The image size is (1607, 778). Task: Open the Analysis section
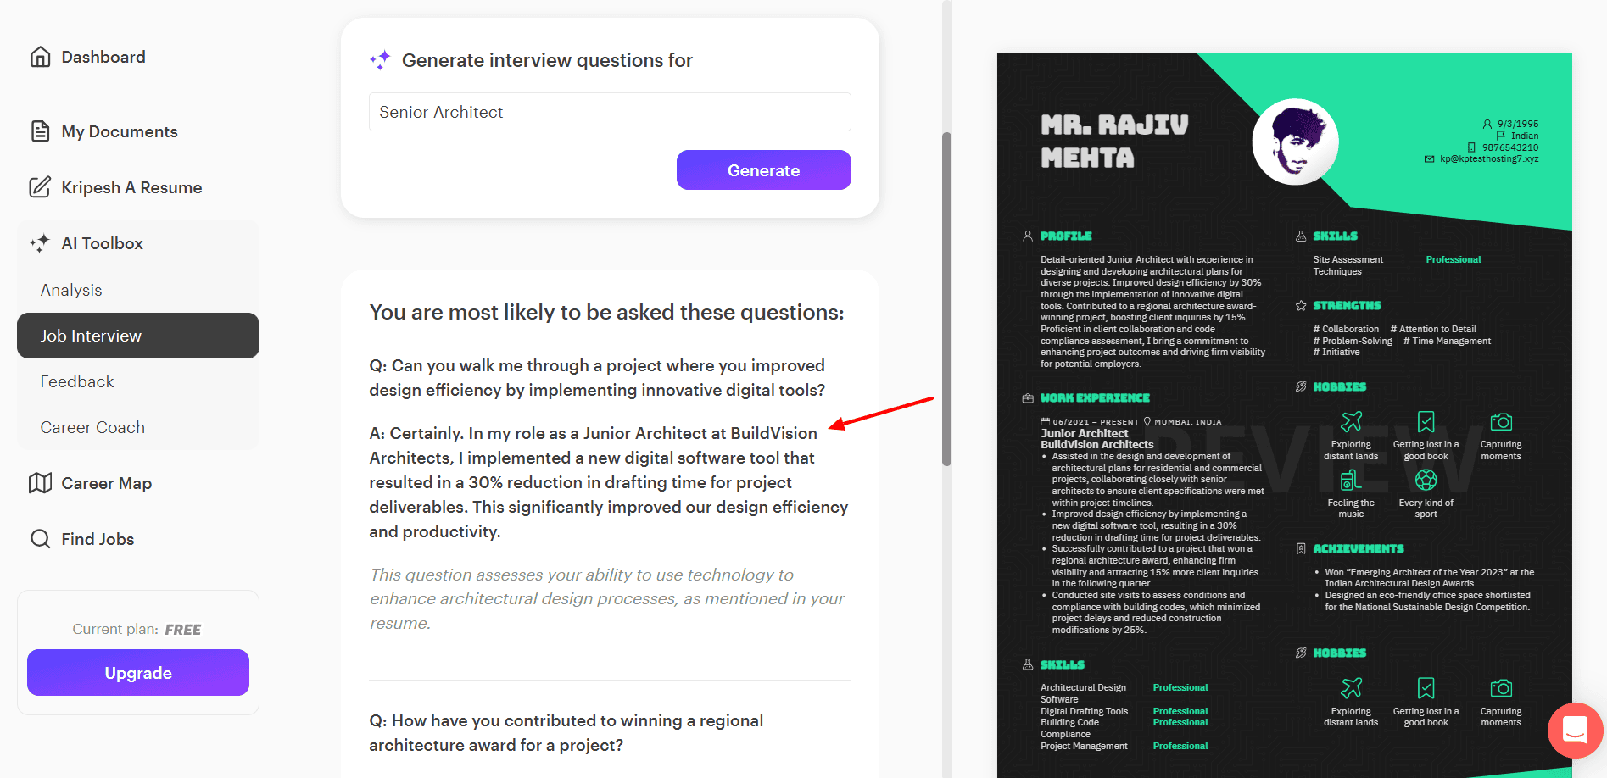click(71, 290)
